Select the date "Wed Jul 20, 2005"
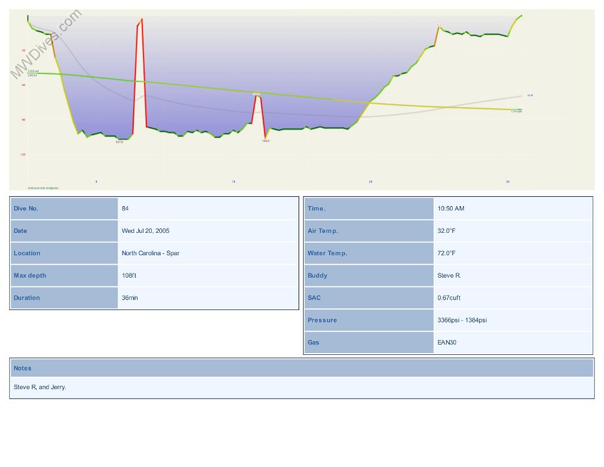The image size is (604, 467). click(x=146, y=231)
